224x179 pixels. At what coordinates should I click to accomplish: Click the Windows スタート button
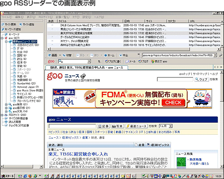point(8,176)
